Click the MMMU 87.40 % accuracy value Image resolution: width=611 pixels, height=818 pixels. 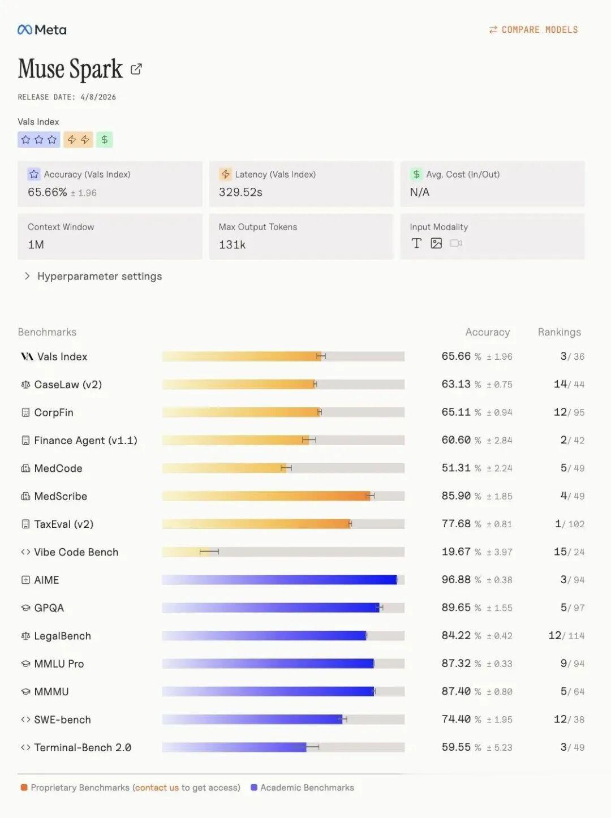click(461, 691)
